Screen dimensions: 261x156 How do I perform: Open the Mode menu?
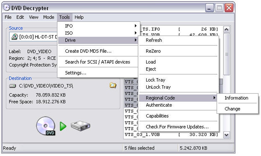pos(49,17)
